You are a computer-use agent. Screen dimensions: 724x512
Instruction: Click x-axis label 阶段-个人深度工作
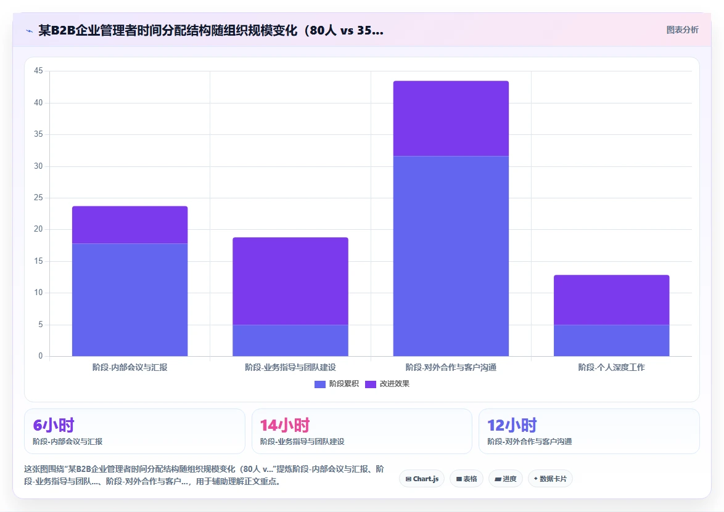pos(611,368)
